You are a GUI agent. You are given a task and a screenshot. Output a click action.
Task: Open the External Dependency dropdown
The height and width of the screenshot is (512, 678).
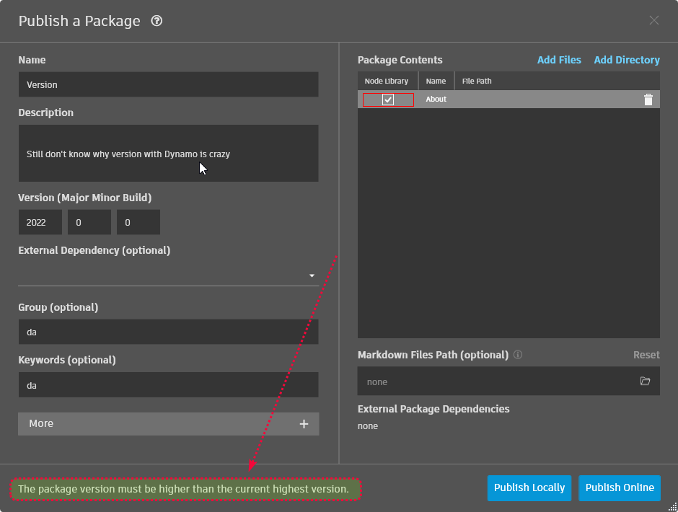point(312,275)
